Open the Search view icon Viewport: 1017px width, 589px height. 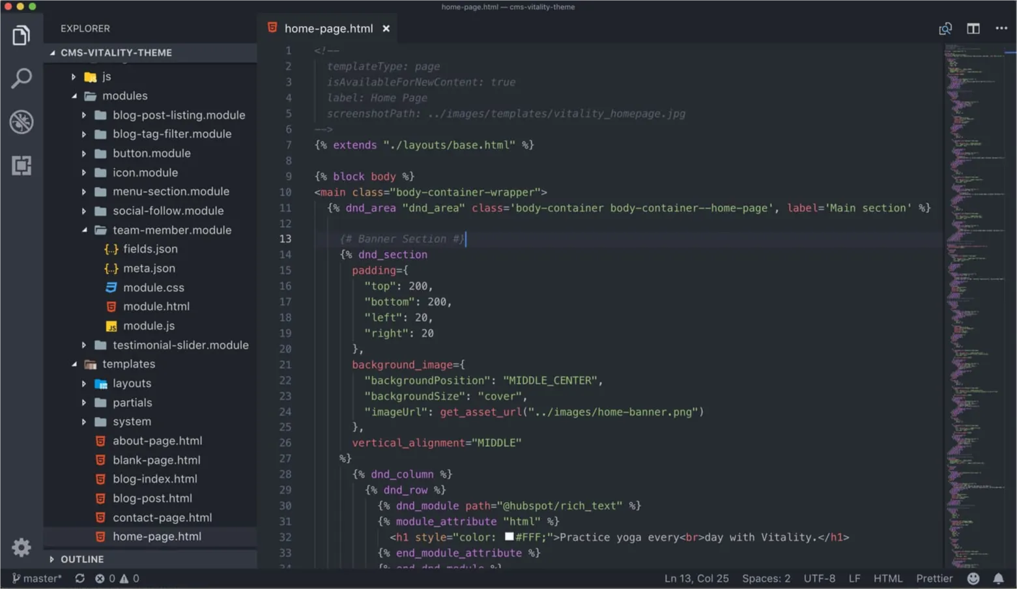[21, 78]
